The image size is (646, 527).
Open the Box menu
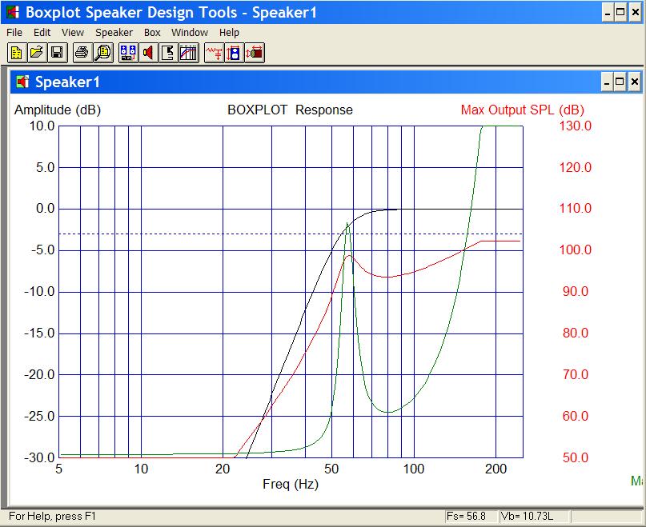click(152, 32)
